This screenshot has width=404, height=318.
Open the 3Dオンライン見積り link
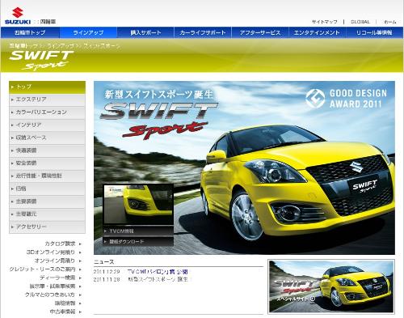[51, 252]
